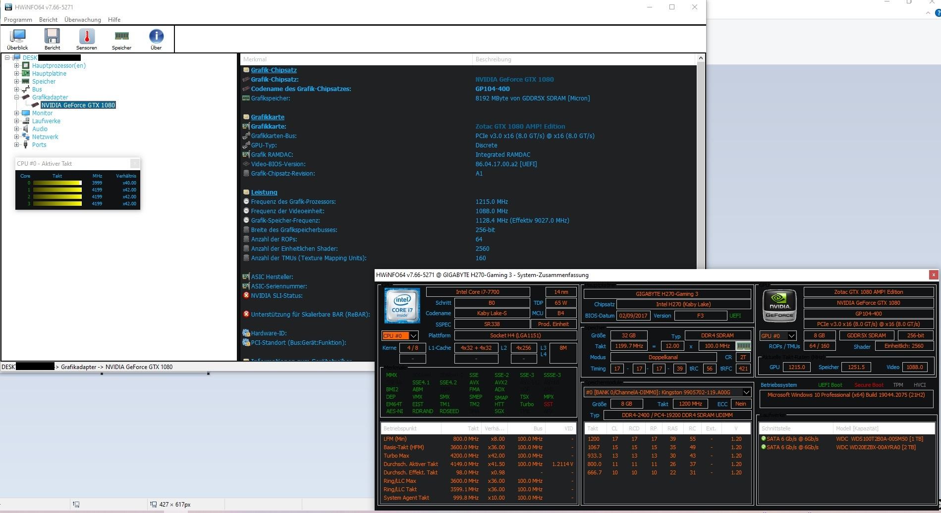941x513 pixels.
Task: Click the NVIDIA SLI-Status red X icon
Action: pos(246,295)
